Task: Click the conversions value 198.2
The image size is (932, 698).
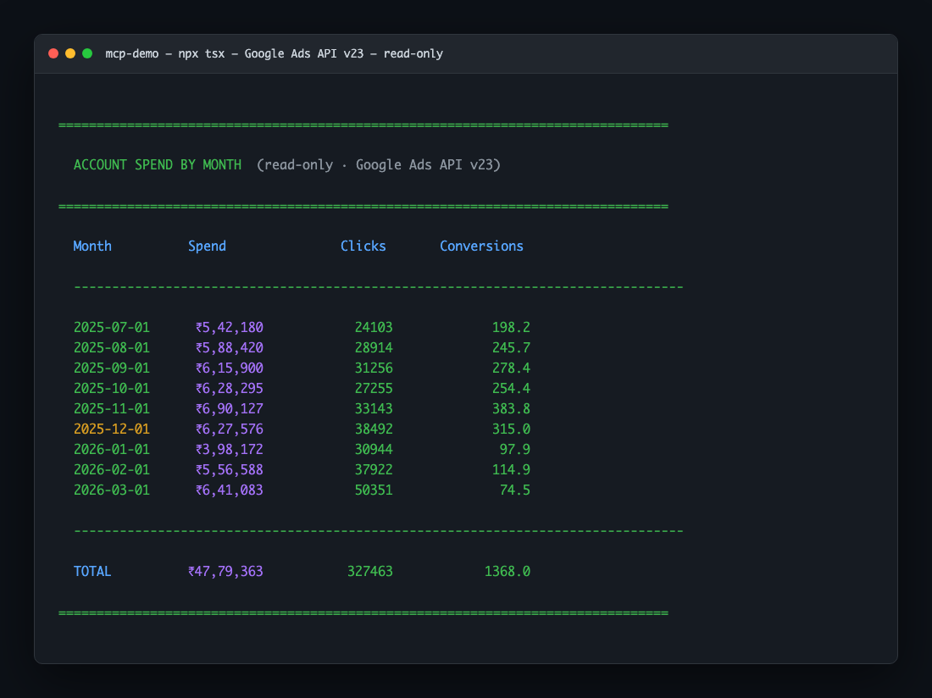Action: coord(511,327)
